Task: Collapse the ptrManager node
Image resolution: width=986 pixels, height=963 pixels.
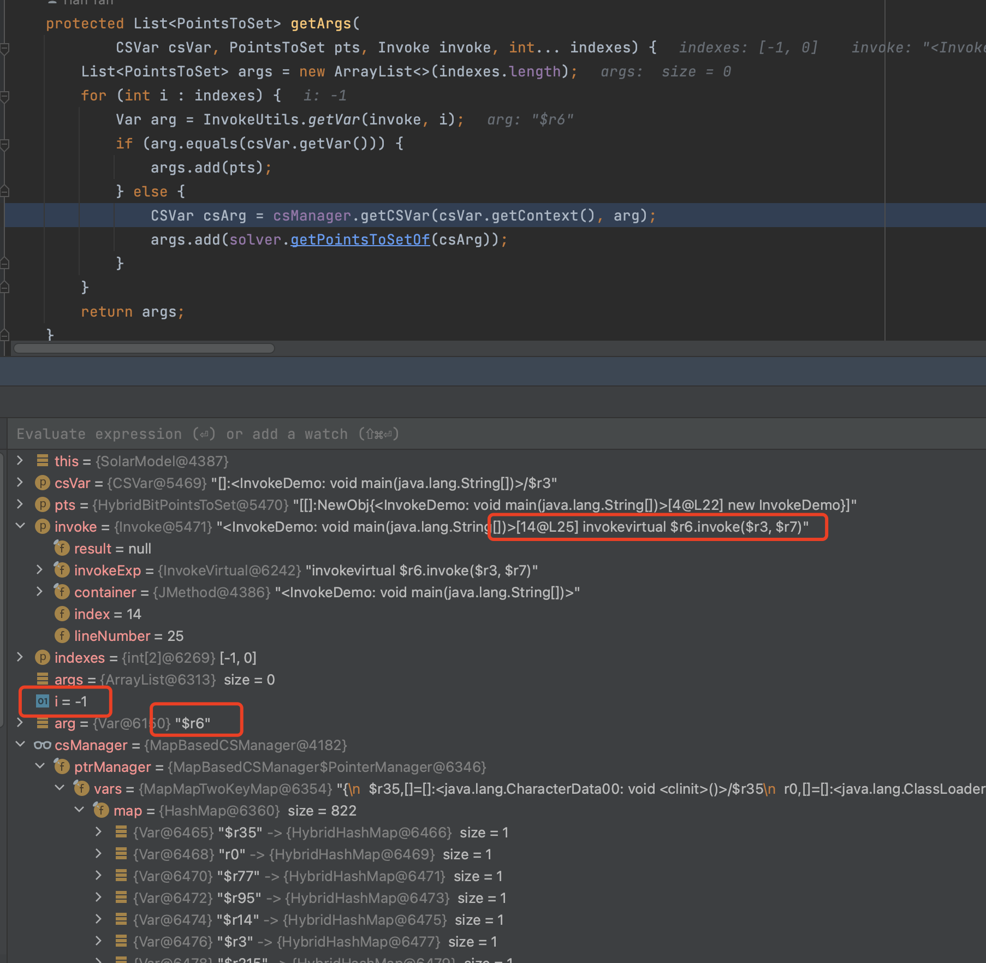Action: [x=40, y=766]
